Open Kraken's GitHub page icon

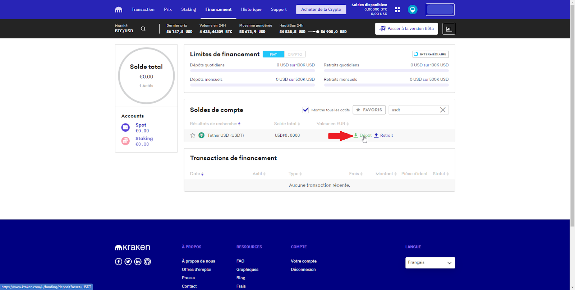[147, 262]
